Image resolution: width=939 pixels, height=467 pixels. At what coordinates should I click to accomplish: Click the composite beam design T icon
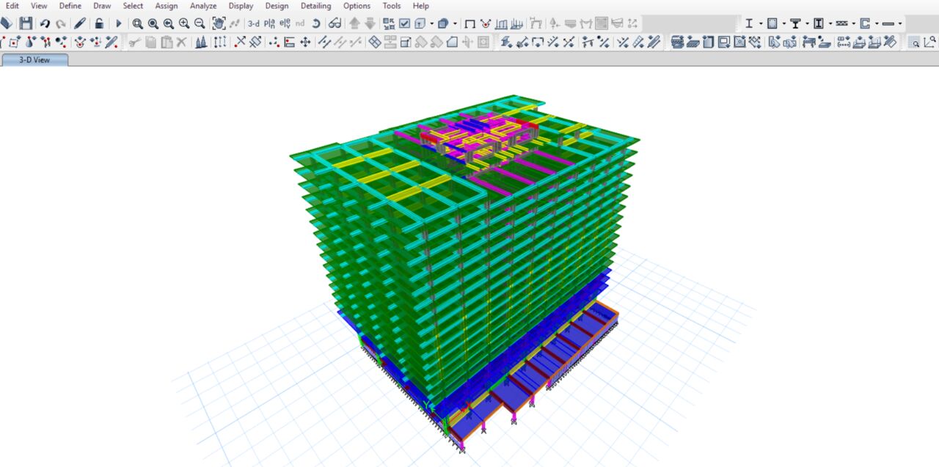(x=795, y=23)
